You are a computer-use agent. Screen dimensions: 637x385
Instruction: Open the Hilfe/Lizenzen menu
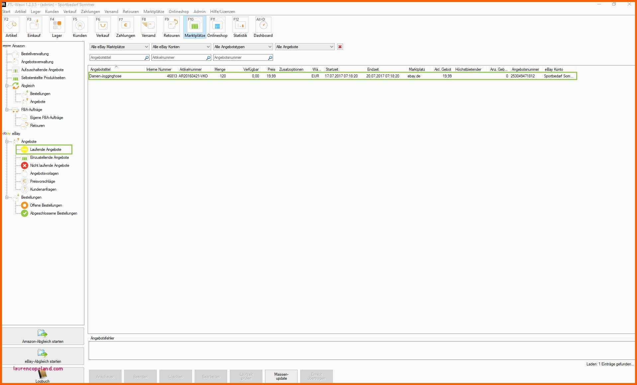(222, 12)
